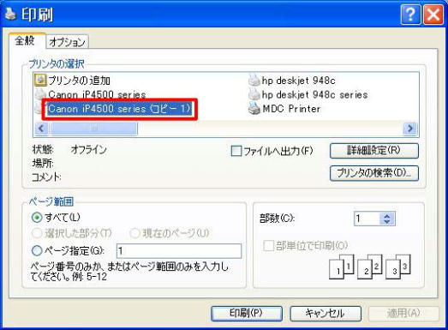448x330 pixels.
Task: Click the MDC Printer icon
Action: tap(254, 109)
